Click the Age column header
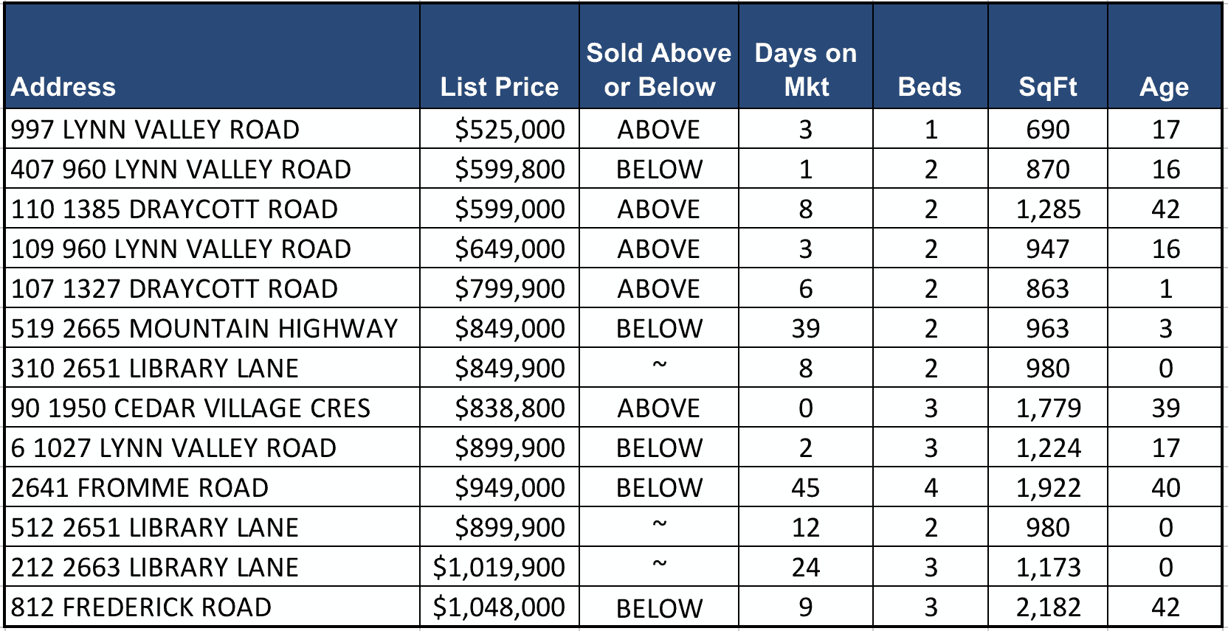 coord(1164,87)
